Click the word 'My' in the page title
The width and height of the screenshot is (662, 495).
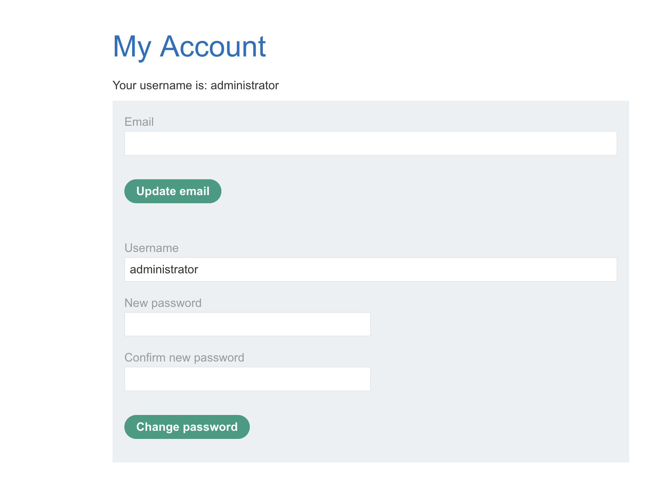tap(132, 46)
